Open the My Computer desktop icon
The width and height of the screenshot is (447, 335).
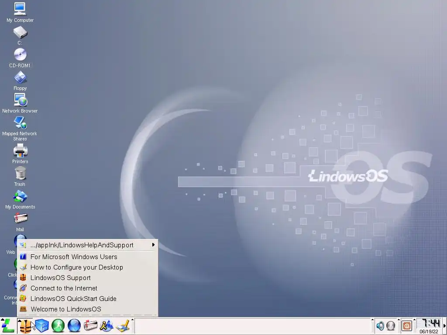point(20,12)
